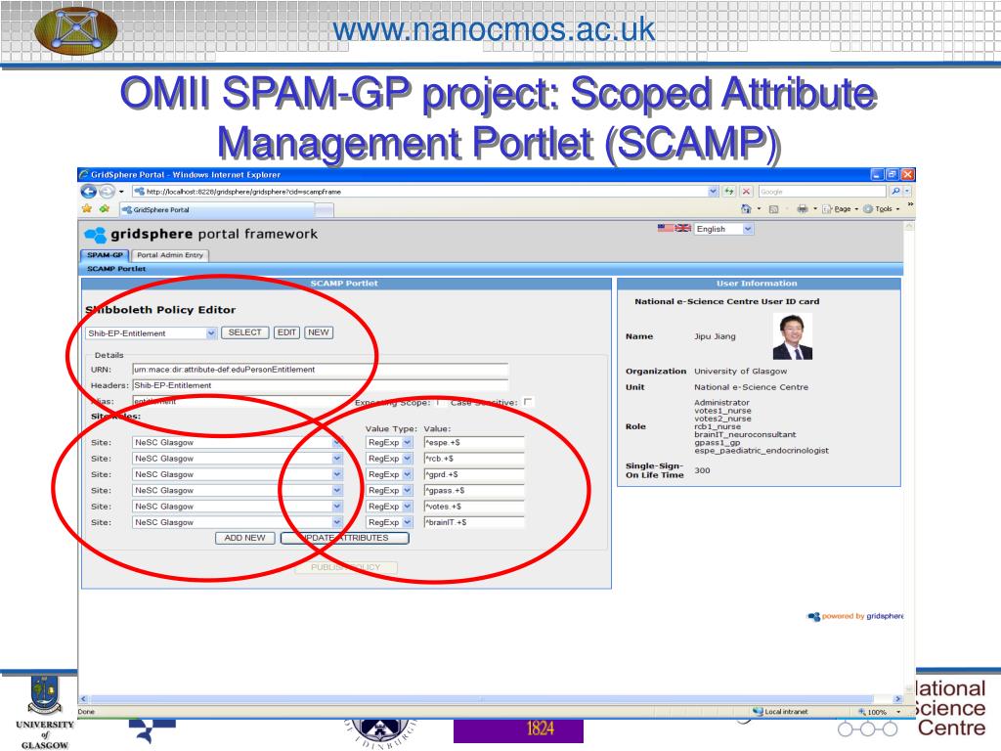Image resolution: width=1001 pixels, height=751 pixels.
Task: Switch to the SPAM-GP tab
Action: [x=105, y=255]
